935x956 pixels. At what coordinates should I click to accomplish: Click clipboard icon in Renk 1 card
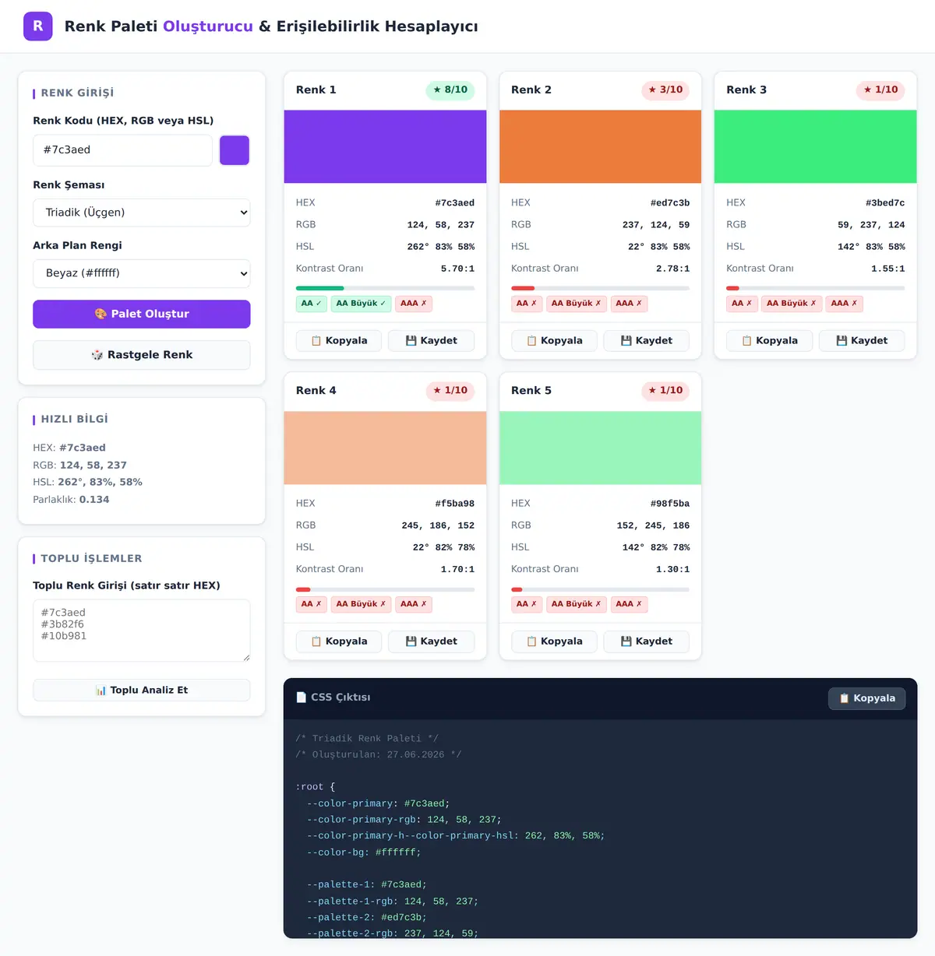(316, 341)
